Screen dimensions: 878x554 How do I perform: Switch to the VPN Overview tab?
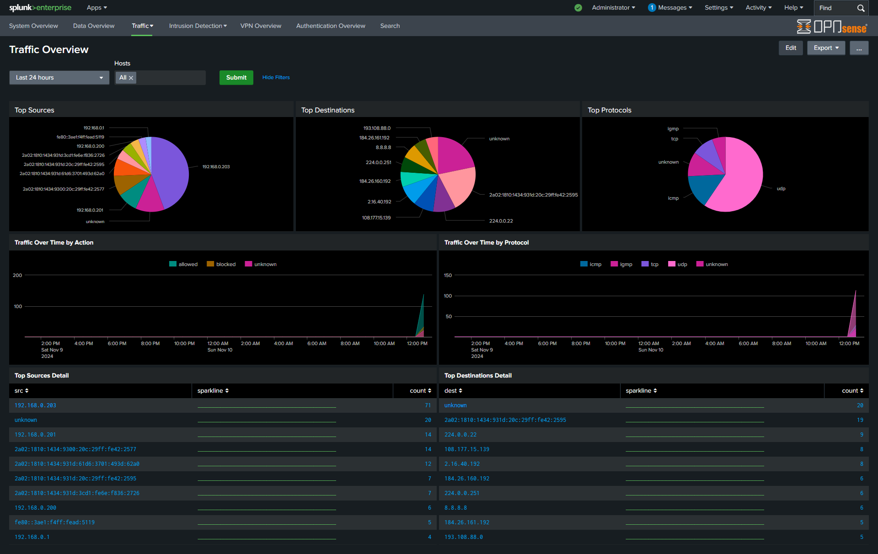[261, 26]
